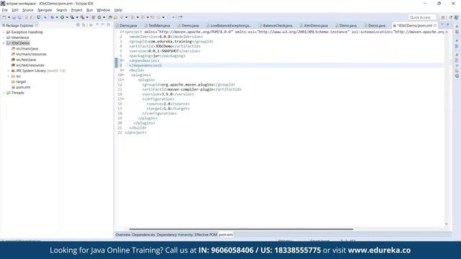Open the Project menu
Screen dimensions: 461x259
[x=77, y=10]
